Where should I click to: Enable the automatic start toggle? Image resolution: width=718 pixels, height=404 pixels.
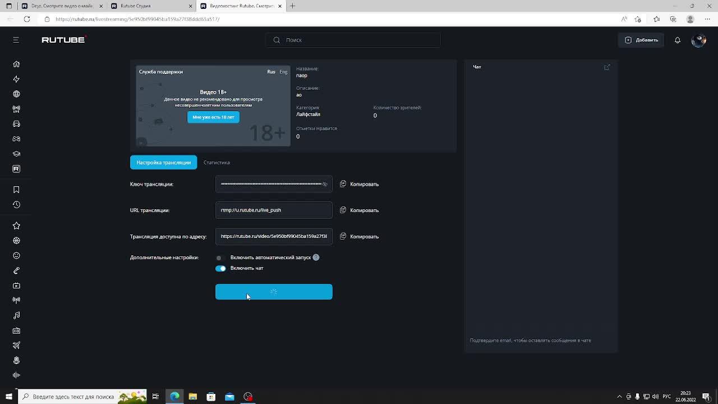[220, 258]
